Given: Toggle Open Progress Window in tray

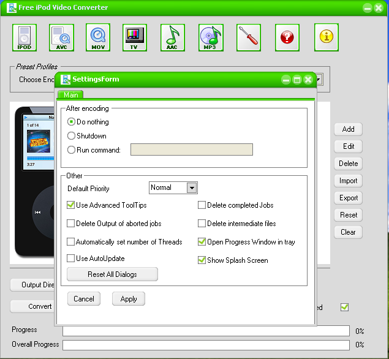Looking at the screenshot, I should (x=202, y=241).
